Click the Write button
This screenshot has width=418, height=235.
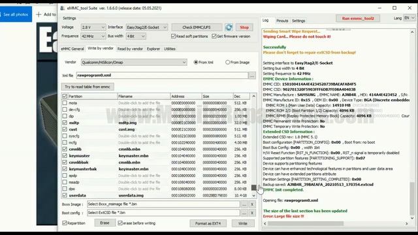click(242, 223)
